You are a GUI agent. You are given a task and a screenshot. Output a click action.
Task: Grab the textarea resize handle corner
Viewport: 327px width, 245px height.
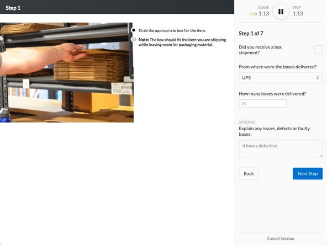321,156
